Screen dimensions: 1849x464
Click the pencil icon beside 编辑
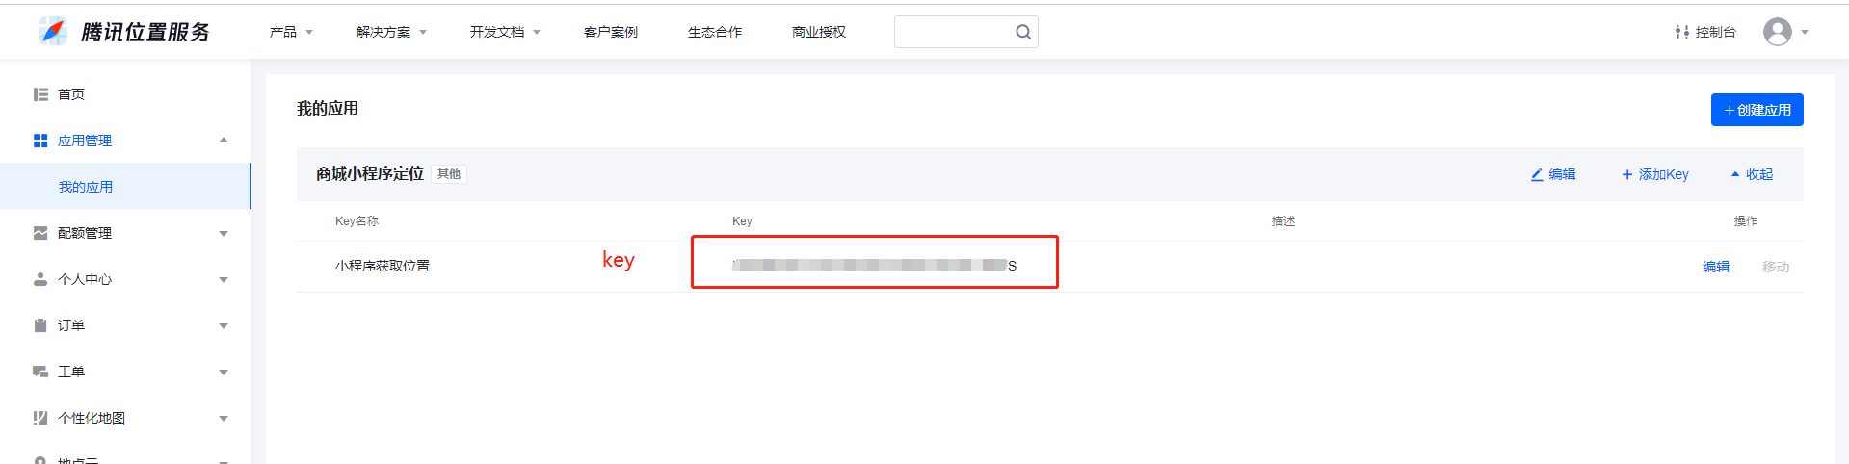click(1537, 174)
